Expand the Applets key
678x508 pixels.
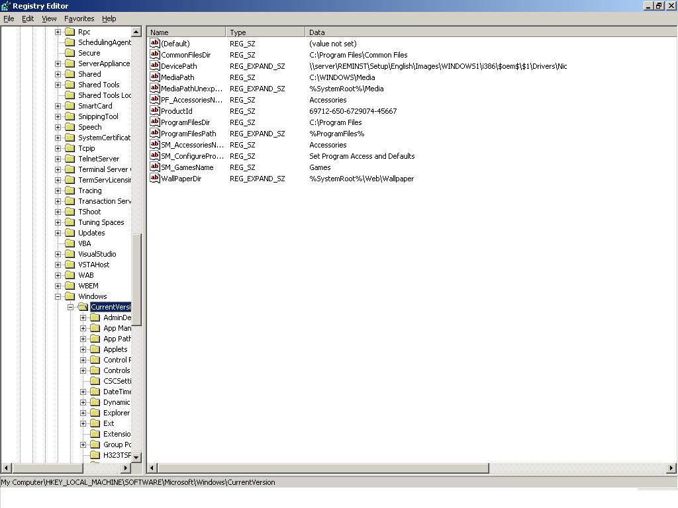click(83, 349)
